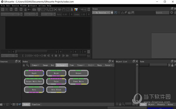Click the document page icon
The image size is (176, 109).
[72, 10]
